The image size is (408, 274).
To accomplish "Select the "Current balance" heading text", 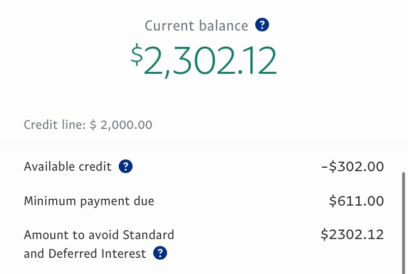I will point(196,26).
